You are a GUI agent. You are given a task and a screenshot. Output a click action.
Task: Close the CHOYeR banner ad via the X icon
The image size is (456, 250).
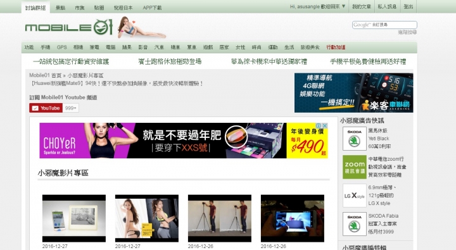click(325, 125)
